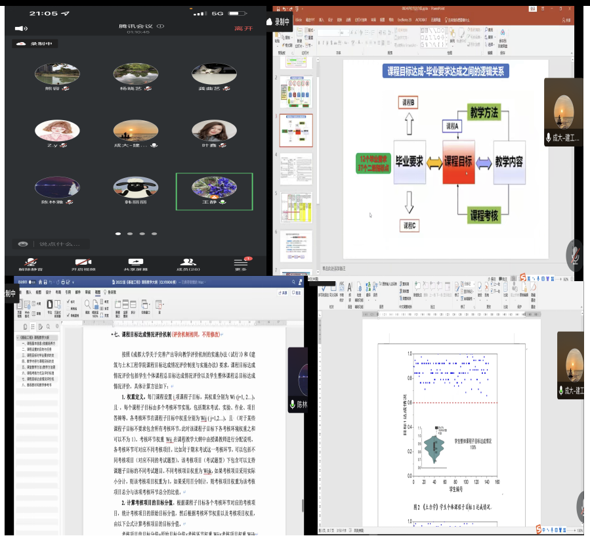Screen dimensions: 590x536
Task: Click the 教学方法 green box on the slide
Action: (x=483, y=112)
